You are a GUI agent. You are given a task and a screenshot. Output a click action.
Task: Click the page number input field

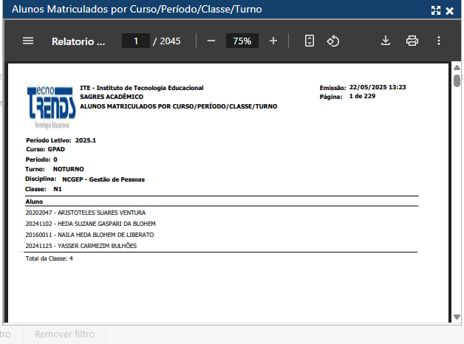pos(136,41)
